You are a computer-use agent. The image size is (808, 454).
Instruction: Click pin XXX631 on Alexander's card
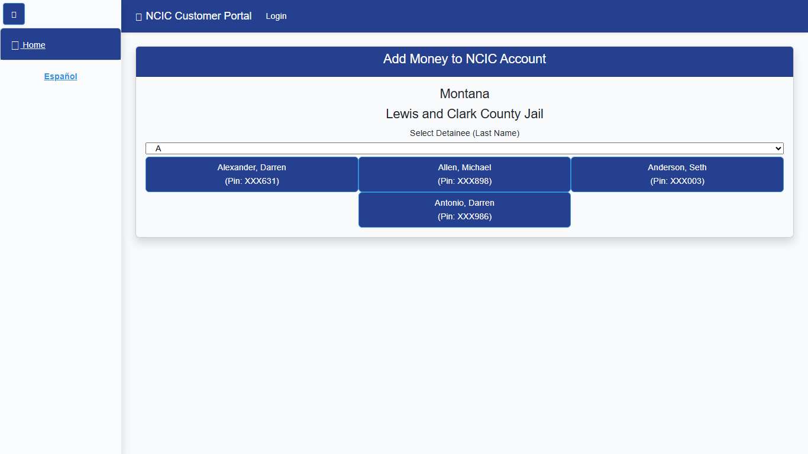click(x=251, y=181)
